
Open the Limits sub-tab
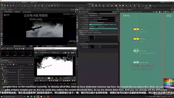tap(85, 33)
